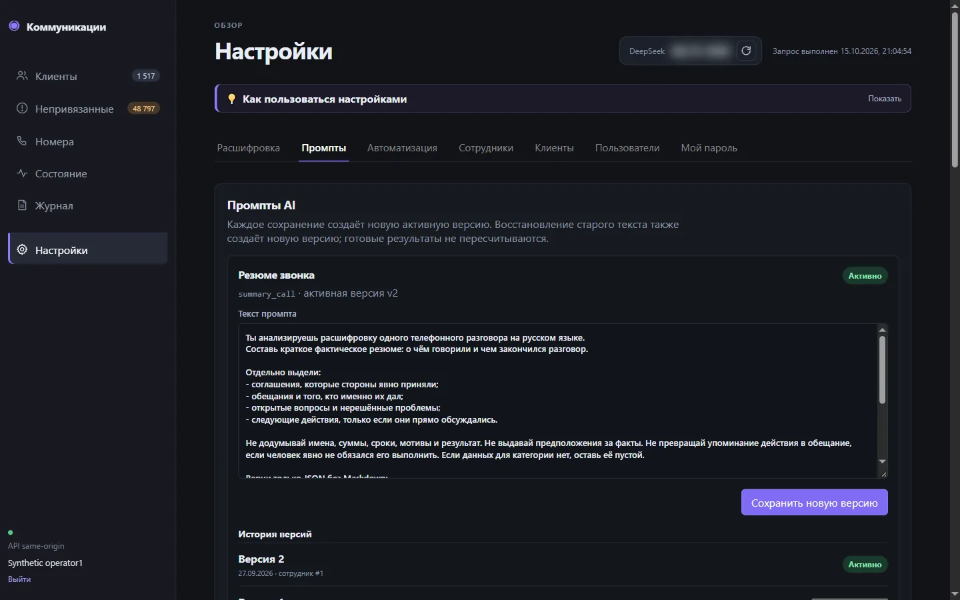Click the Номера phone icon
960x600 pixels.
click(22, 141)
